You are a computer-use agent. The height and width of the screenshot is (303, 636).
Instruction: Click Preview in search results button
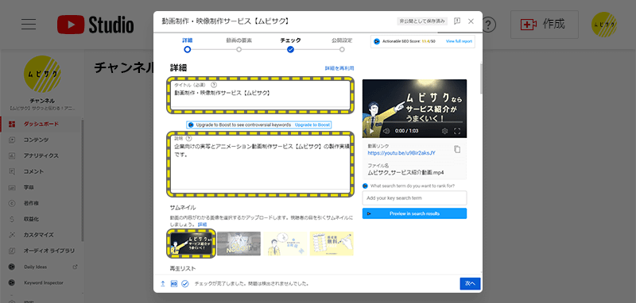click(x=414, y=213)
